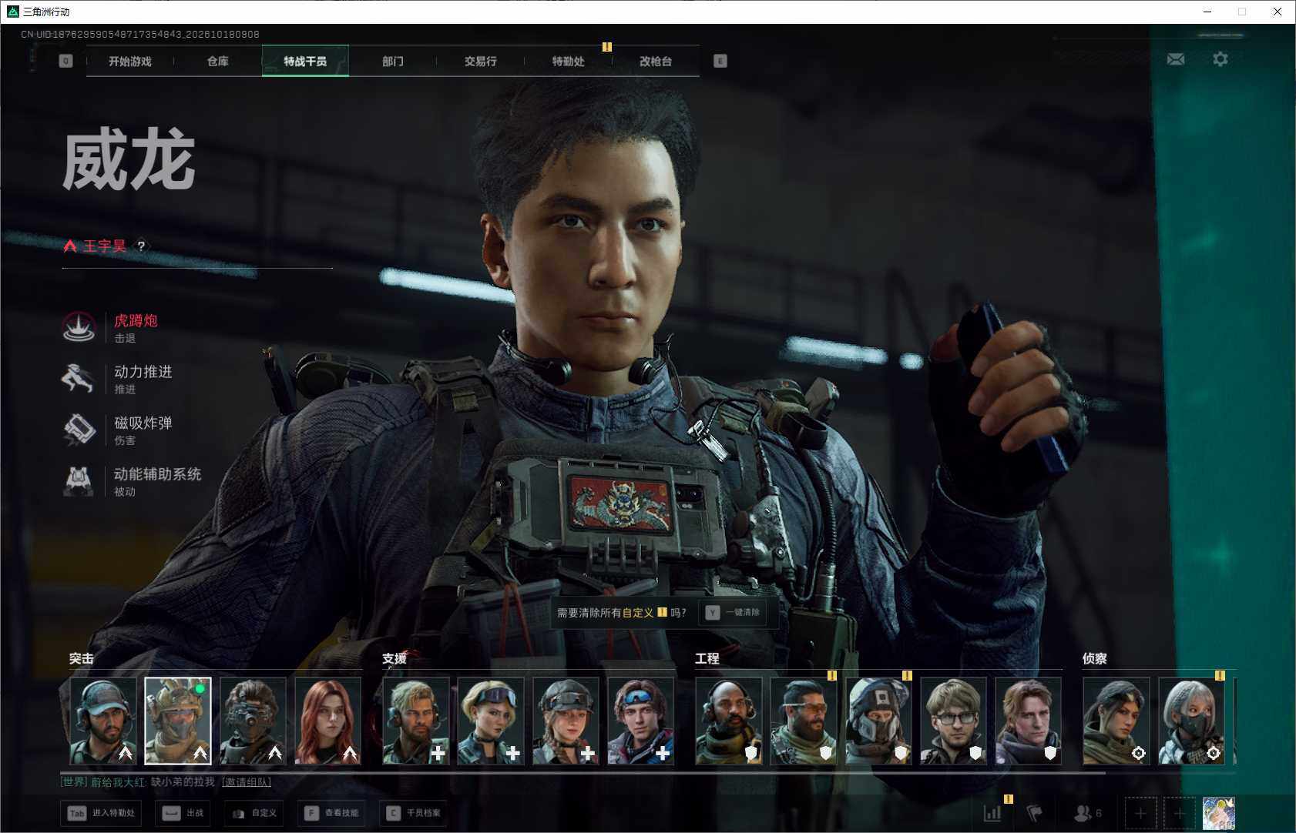Open the statistics bar chart icon
This screenshot has width=1296, height=833.
coord(992,813)
